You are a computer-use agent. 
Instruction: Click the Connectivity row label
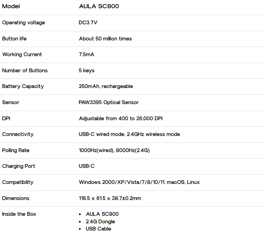18,134
